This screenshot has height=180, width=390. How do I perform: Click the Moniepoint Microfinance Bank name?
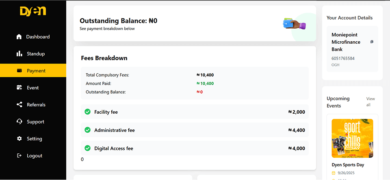coord(346,42)
